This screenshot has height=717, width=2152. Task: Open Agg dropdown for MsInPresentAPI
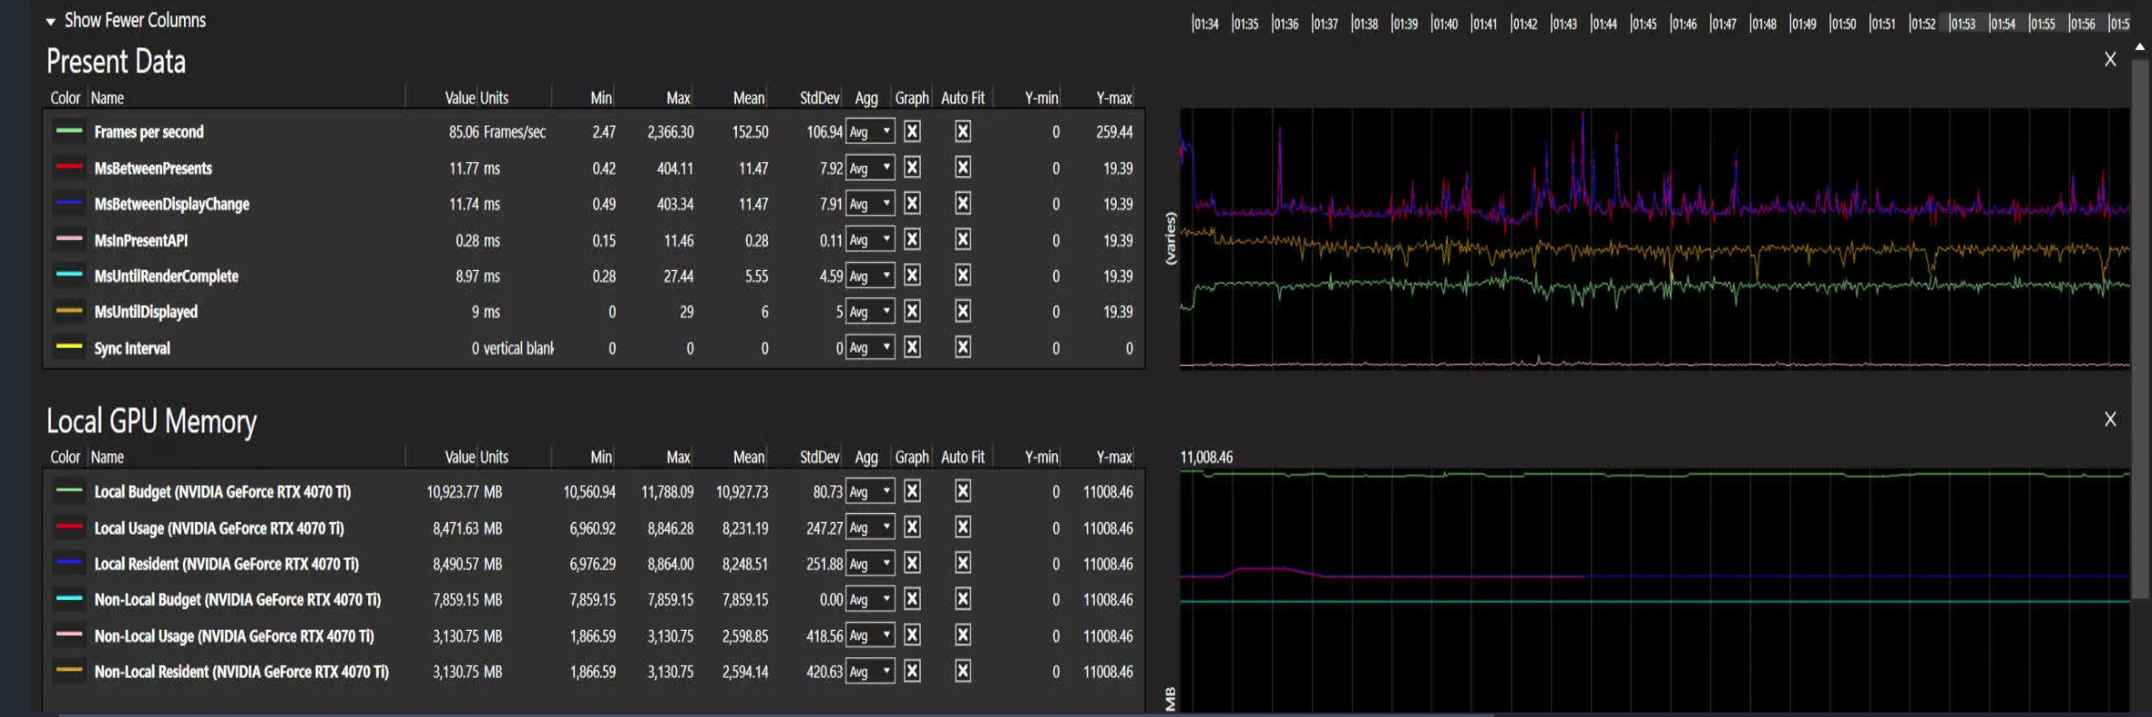(x=870, y=239)
